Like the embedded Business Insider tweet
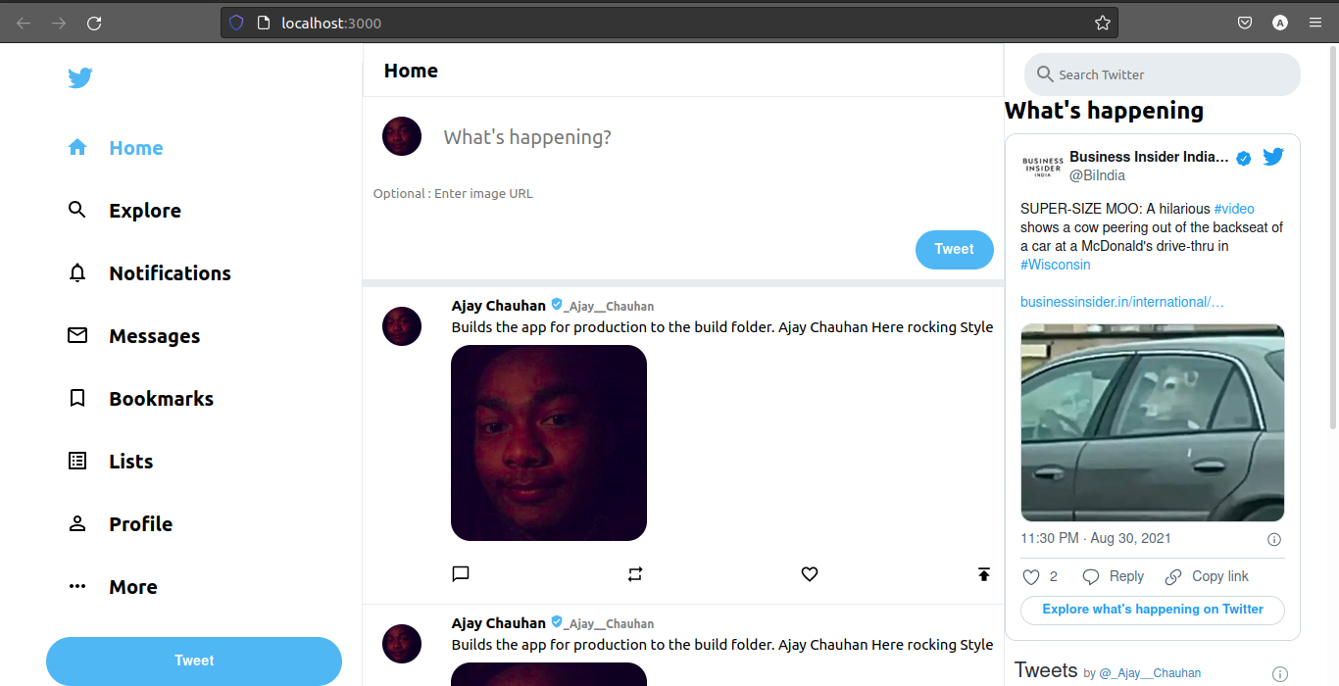This screenshot has width=1339, height=686. pos(1031,576)
